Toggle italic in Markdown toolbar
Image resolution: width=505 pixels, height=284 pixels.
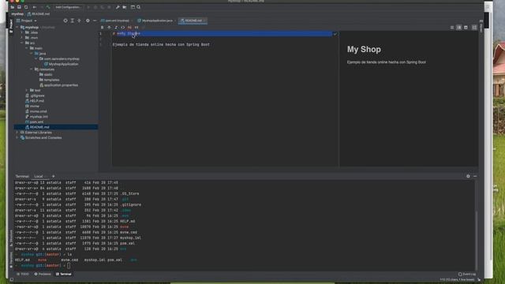click(x=116, y=28)
